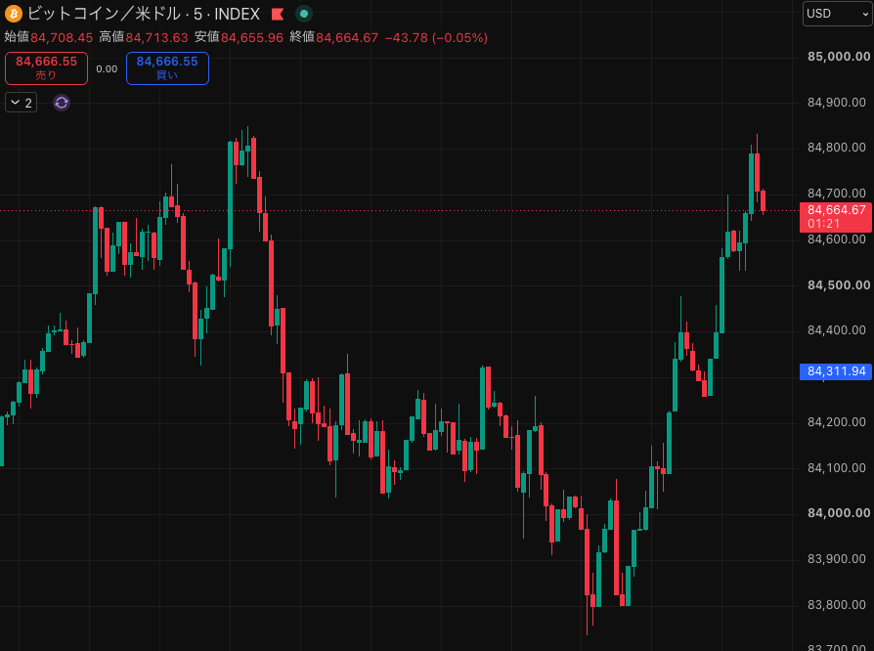Click the purple refresh indicator icon
This screenshot has height=651, width=874.
coord(62,103)
